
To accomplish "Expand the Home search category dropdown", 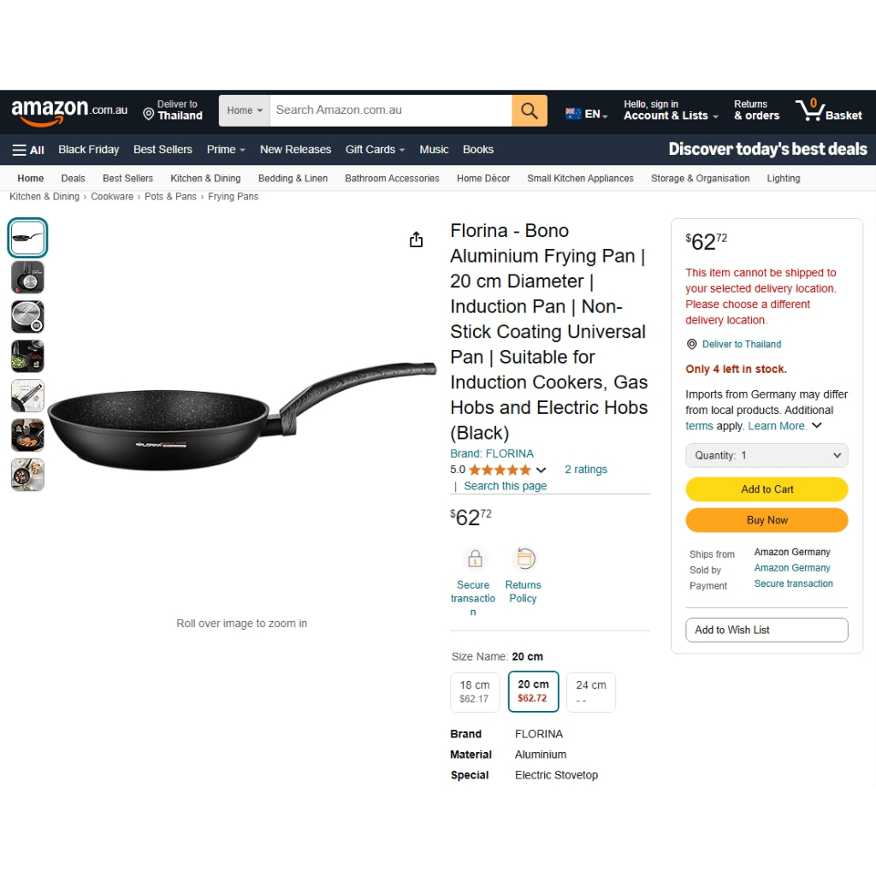I will 244,110.
